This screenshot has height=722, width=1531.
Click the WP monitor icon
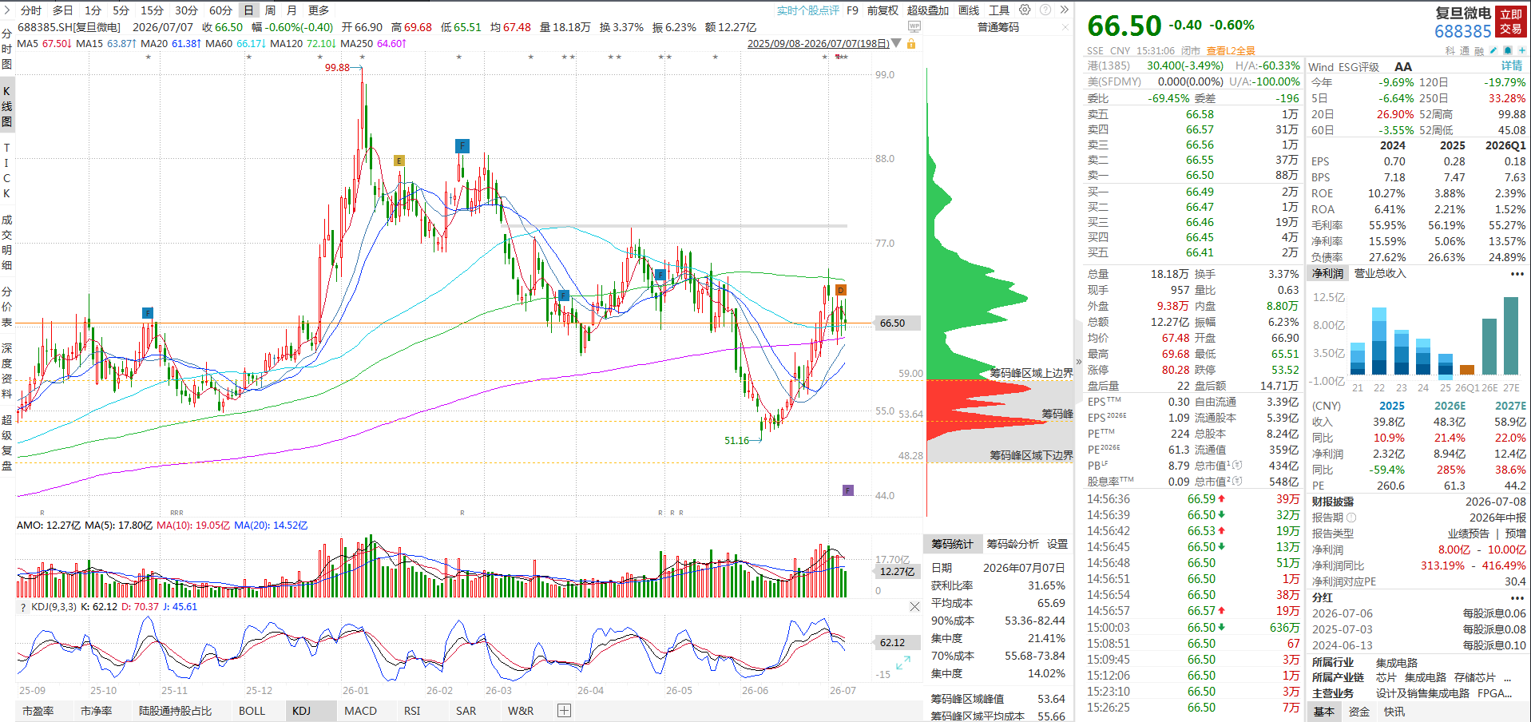point(914,27)
